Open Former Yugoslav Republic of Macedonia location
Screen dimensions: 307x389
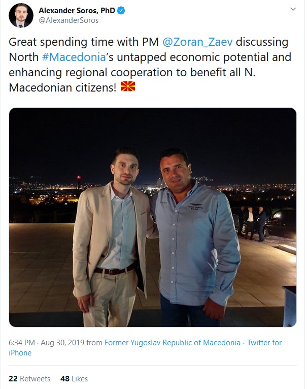pyautogui.click(x=173, y=343)
